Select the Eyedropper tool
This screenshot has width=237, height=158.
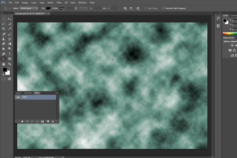tap(9, 29)
